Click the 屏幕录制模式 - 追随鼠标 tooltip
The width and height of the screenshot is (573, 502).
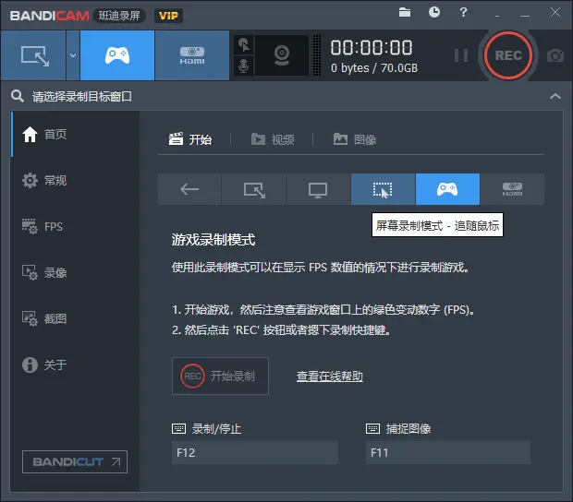[437, 225]
